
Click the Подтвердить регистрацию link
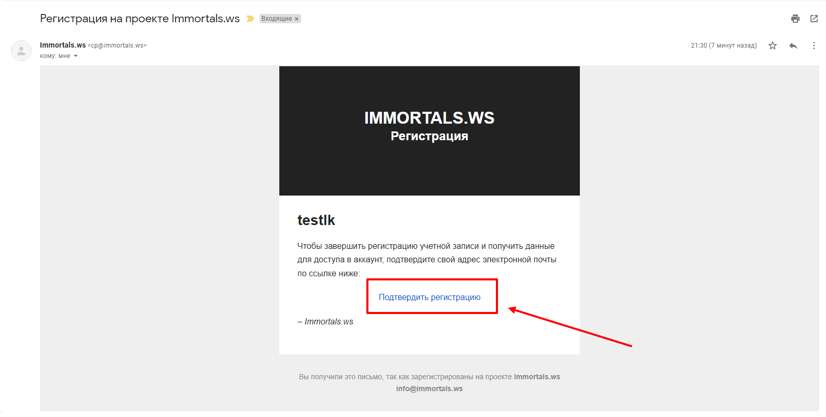[x=430, y=297]
